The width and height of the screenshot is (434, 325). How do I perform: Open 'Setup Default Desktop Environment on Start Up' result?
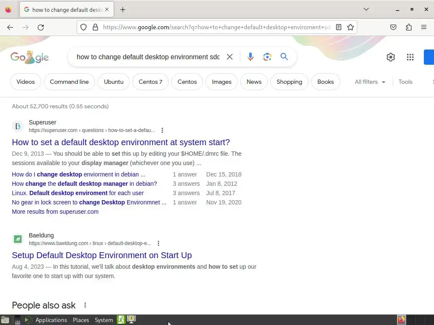[102, 255]
